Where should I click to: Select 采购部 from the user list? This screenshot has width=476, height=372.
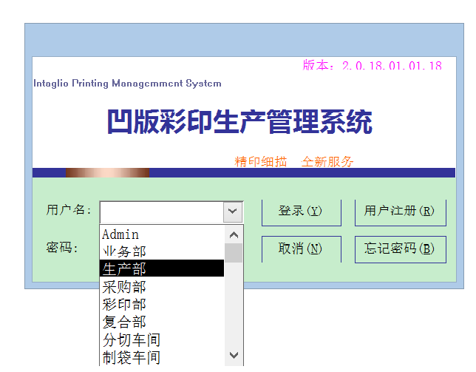point(162,286)
